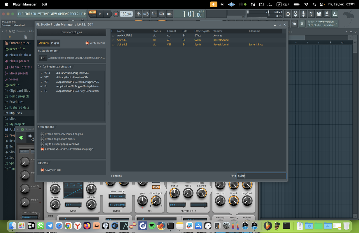This screenshot has height=233, width=359.
Task: Enable Try to prevent popup windows
Action: 43,144
